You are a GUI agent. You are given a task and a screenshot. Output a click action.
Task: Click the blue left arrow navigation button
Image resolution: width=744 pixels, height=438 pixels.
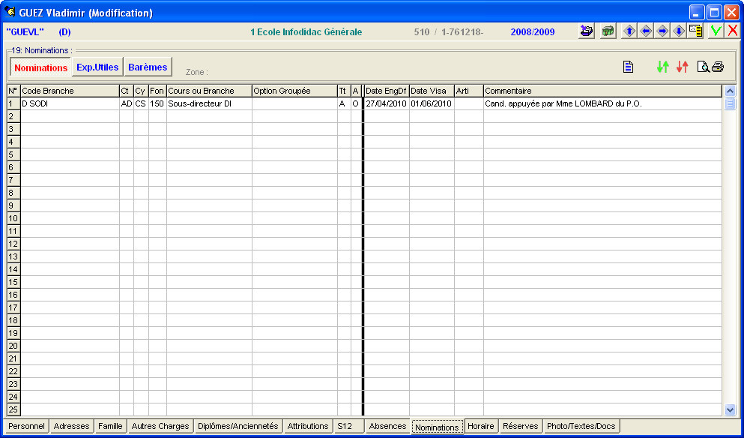(646, 31)
